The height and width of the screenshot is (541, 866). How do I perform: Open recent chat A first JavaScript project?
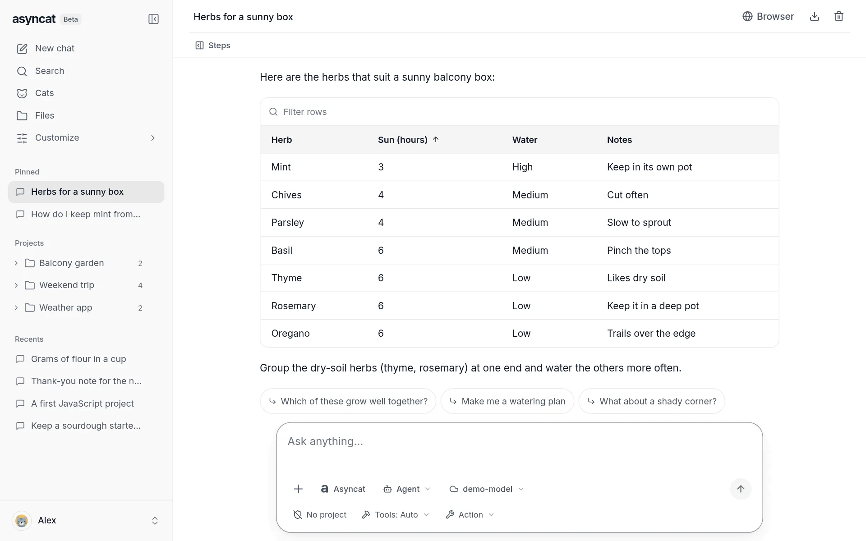click(86, 403)
